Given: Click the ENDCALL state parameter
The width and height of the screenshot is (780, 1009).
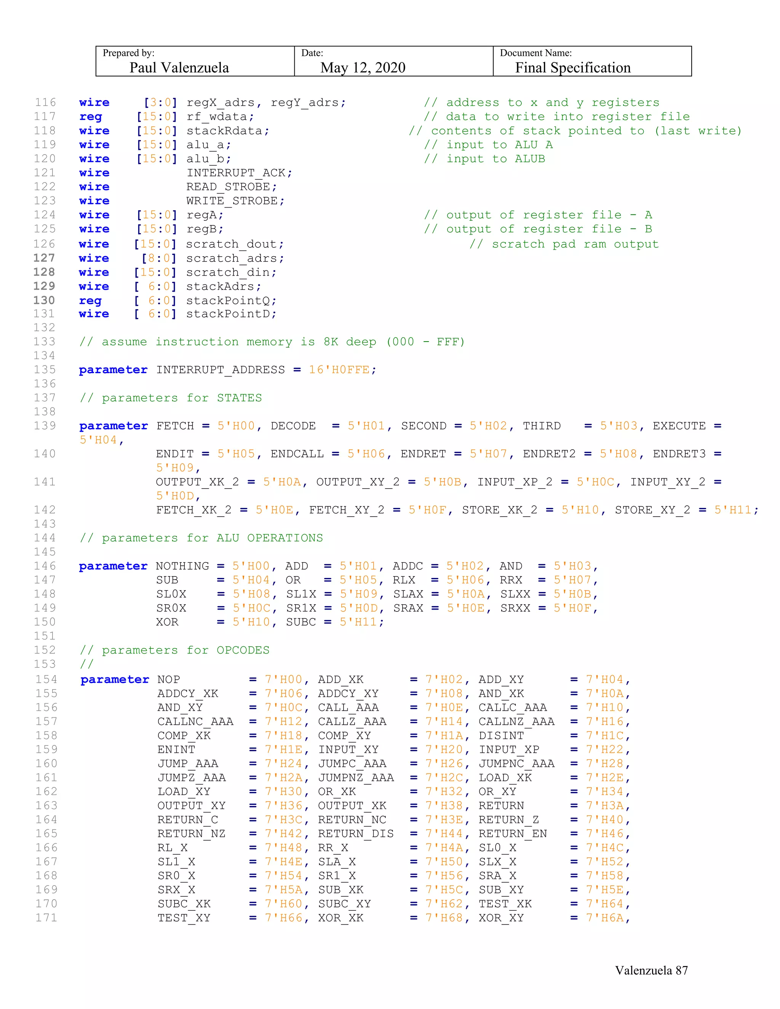Looking at the screenshot, I should [x=297, y=454].
